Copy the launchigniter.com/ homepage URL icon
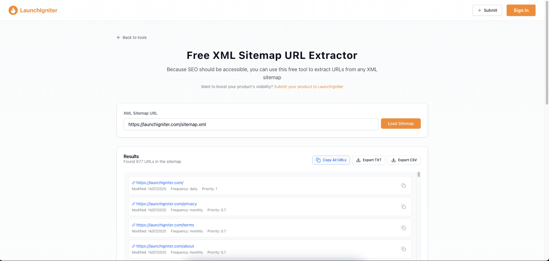 pyautogui.click(x=404, y=186)
